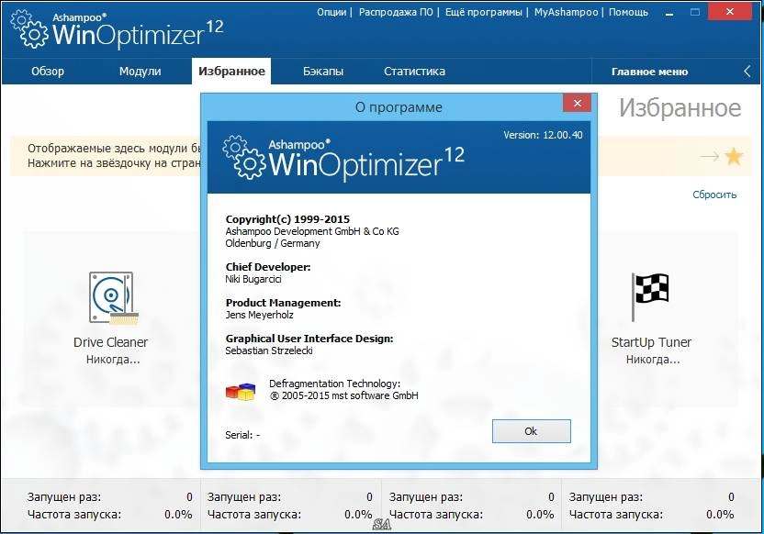
Task: Launch the StartUp Tuner checkered flag icon
Action: point(650,297)
